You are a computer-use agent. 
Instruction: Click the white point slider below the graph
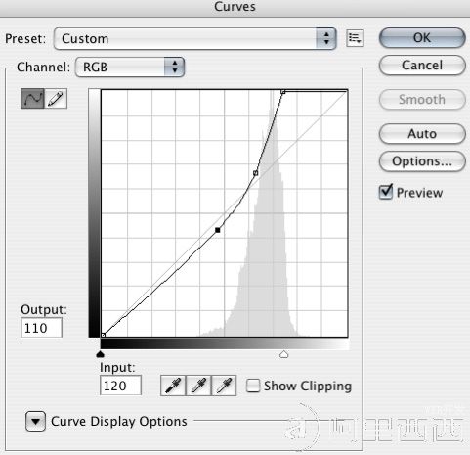point(283,354)
